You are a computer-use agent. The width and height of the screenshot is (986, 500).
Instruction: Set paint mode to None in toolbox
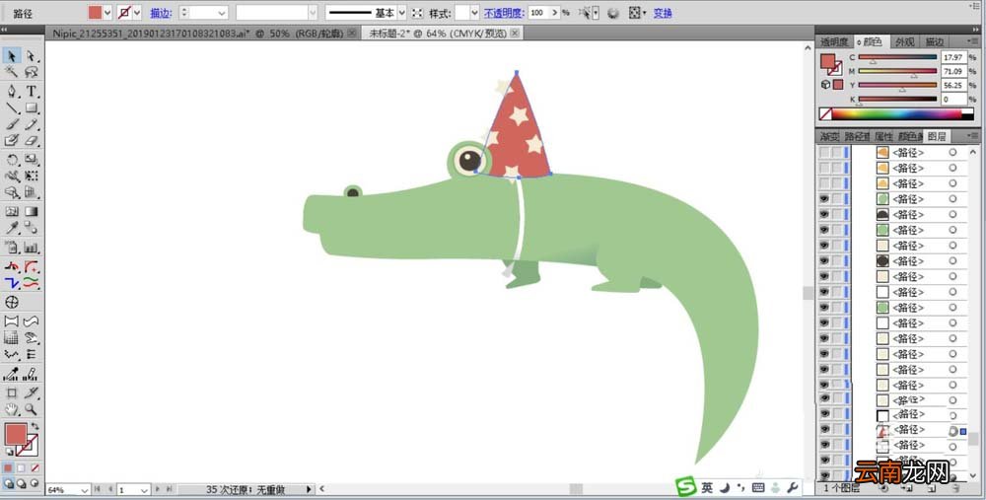(35, 467)
